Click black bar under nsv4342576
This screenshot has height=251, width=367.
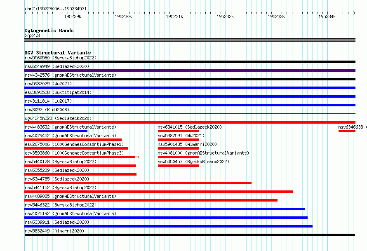click(190, 79)
